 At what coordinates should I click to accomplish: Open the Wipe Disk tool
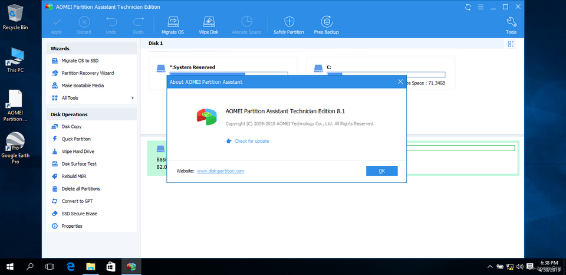click(209, 25)
